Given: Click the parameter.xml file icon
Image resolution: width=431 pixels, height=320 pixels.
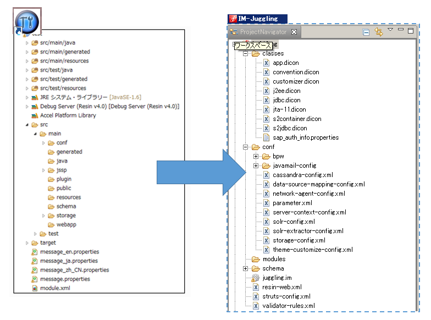Looking at the screenshot, I should click(266, 203).
